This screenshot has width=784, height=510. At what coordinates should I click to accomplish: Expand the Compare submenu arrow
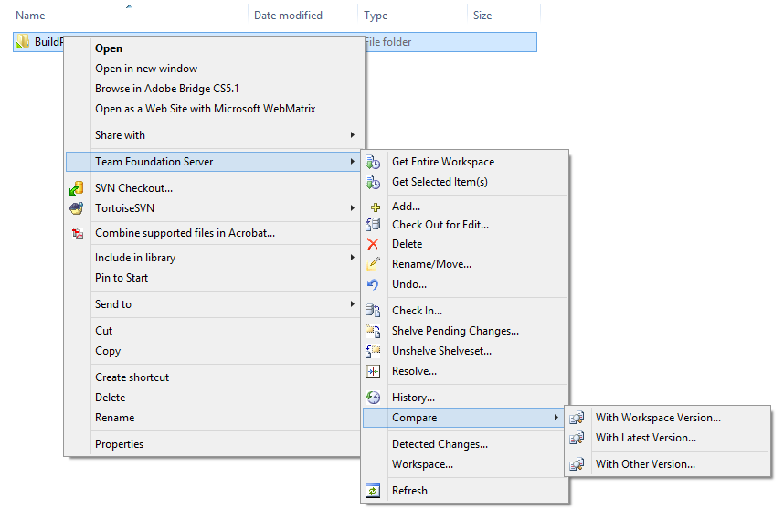[x=556, y=418]
